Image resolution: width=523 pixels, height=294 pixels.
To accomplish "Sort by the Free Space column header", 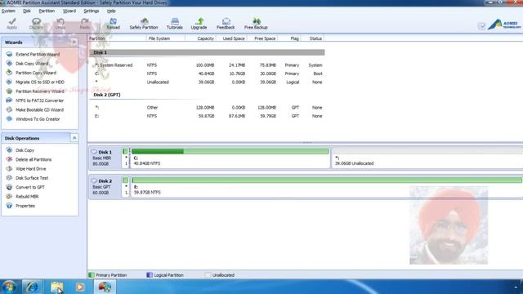I will point(262,38).
